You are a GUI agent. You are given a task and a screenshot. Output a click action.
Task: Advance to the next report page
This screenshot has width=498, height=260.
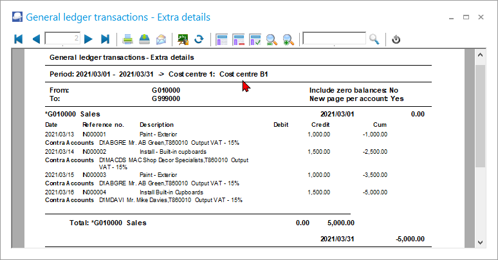pos(89,39)
